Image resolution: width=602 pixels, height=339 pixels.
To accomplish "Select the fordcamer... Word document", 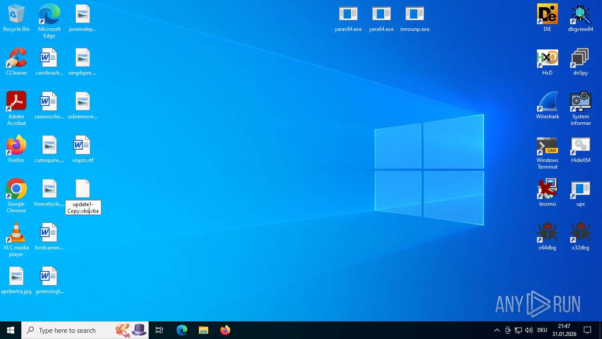I will [x=49, y=237].
